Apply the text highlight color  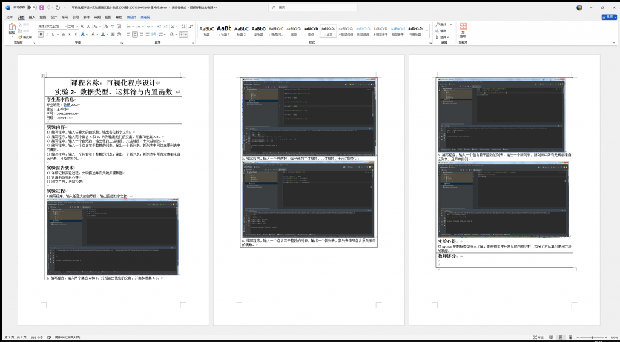(91, 35)
